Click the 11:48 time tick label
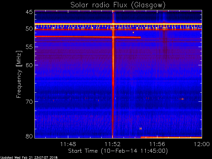212x159 pixels. pos(68,144)
